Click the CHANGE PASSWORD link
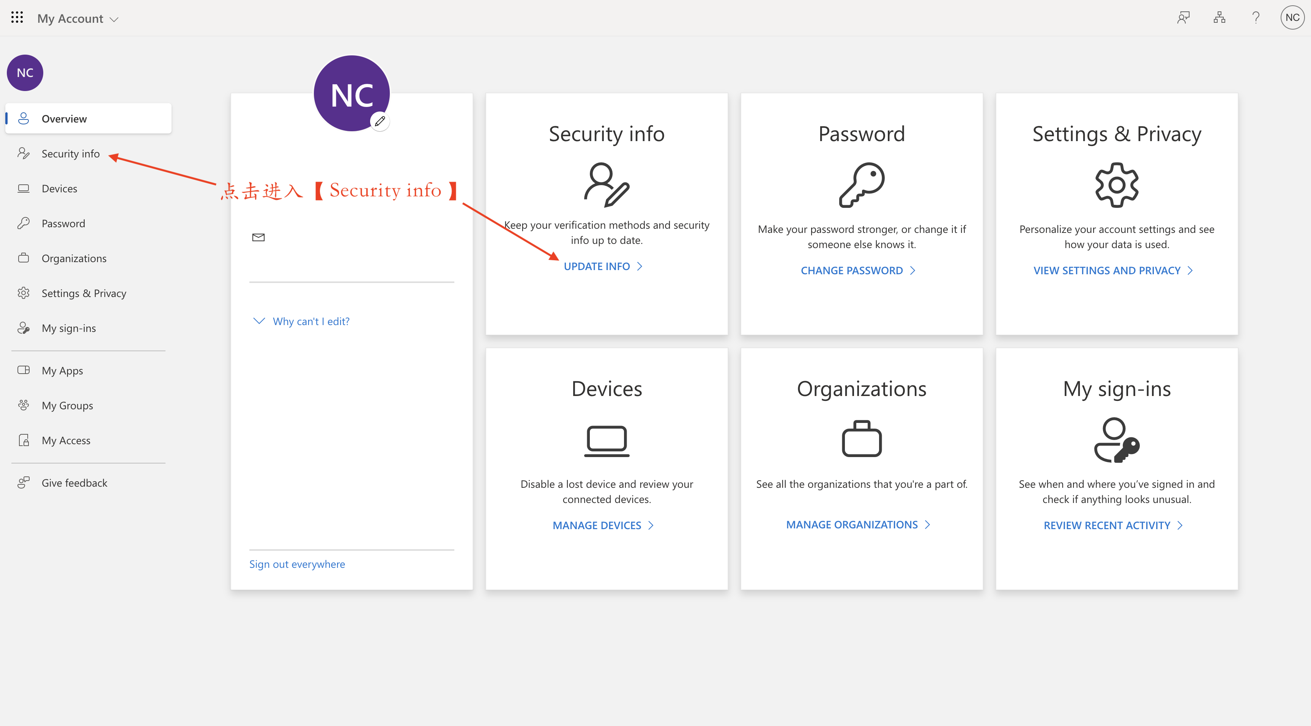The height and width of the screenshot is (726, 1311). (852, 271)
